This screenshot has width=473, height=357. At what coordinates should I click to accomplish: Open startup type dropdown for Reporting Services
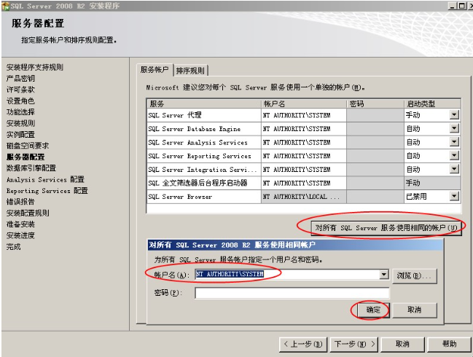pyautogui.click(x=454, y=156)
